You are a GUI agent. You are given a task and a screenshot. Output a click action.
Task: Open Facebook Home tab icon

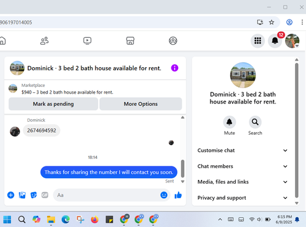[x=2, y=41]
